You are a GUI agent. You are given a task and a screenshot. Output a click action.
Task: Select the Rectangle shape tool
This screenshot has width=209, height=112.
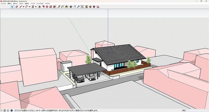pyautogui.click(x=33, y=7)
